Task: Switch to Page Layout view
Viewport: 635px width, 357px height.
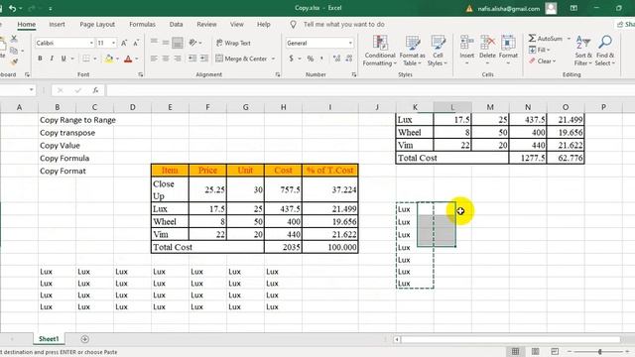Action: (x=535, y=351)
